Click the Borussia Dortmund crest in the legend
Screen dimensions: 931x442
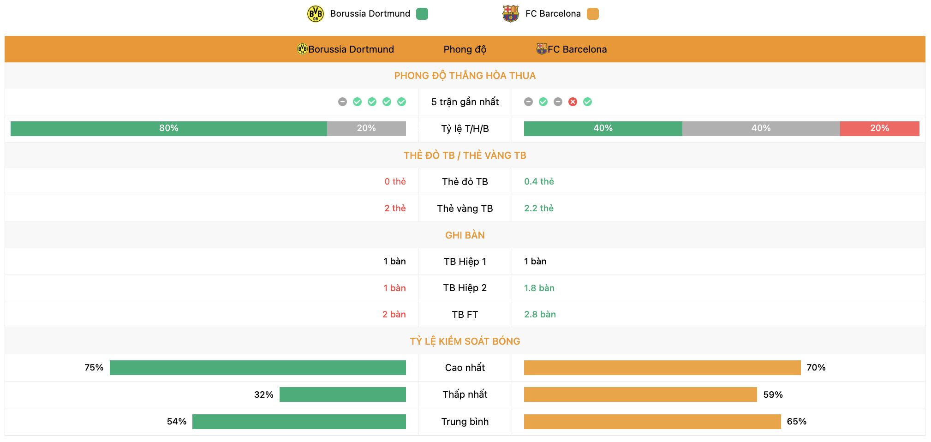[316, 14]
